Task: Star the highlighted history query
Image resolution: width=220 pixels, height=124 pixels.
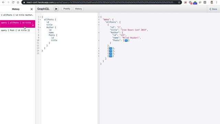Action: (x=33, y=25)
